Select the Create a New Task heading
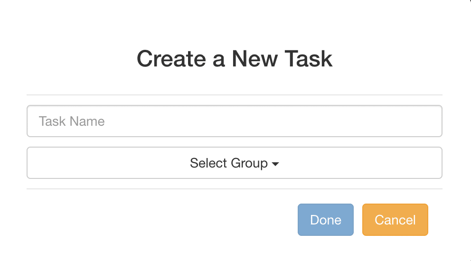This screenshot has height=261, width=471. click(x=234, y=59)
